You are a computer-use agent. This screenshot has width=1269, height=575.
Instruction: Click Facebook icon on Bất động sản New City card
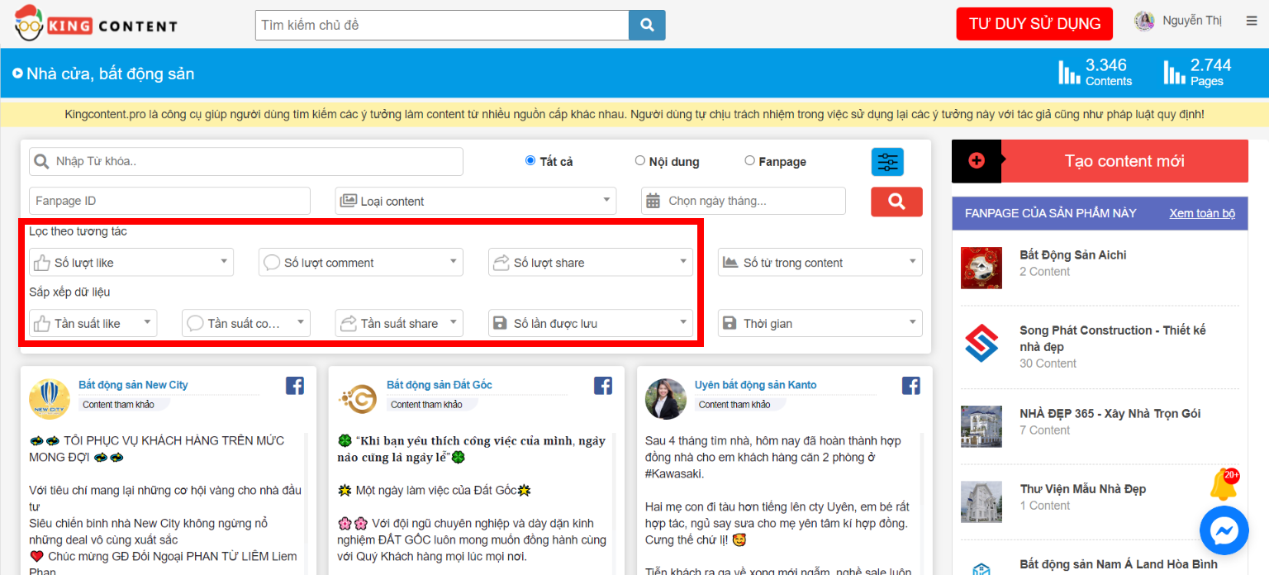[295, 385]
